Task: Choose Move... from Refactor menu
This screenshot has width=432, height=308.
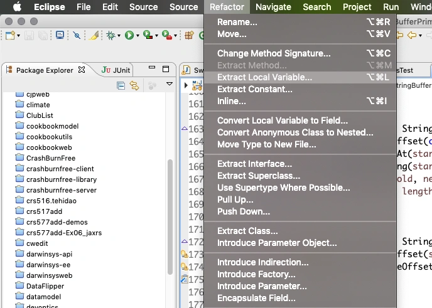Action: click(x=300, y=34)
